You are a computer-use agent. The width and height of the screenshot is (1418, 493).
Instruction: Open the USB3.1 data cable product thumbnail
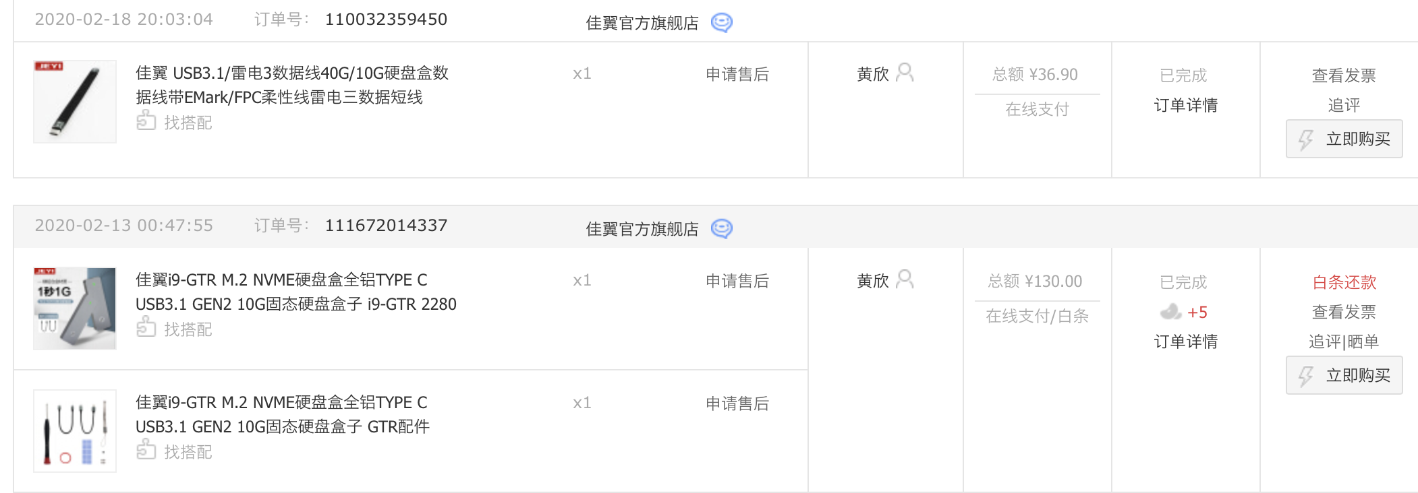coord(75,102)
